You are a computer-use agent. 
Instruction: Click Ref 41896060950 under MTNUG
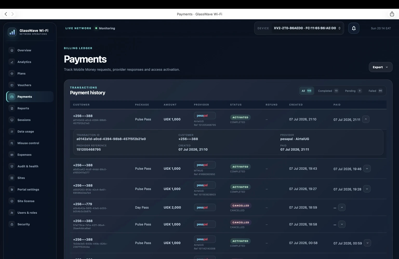point(204,174)
